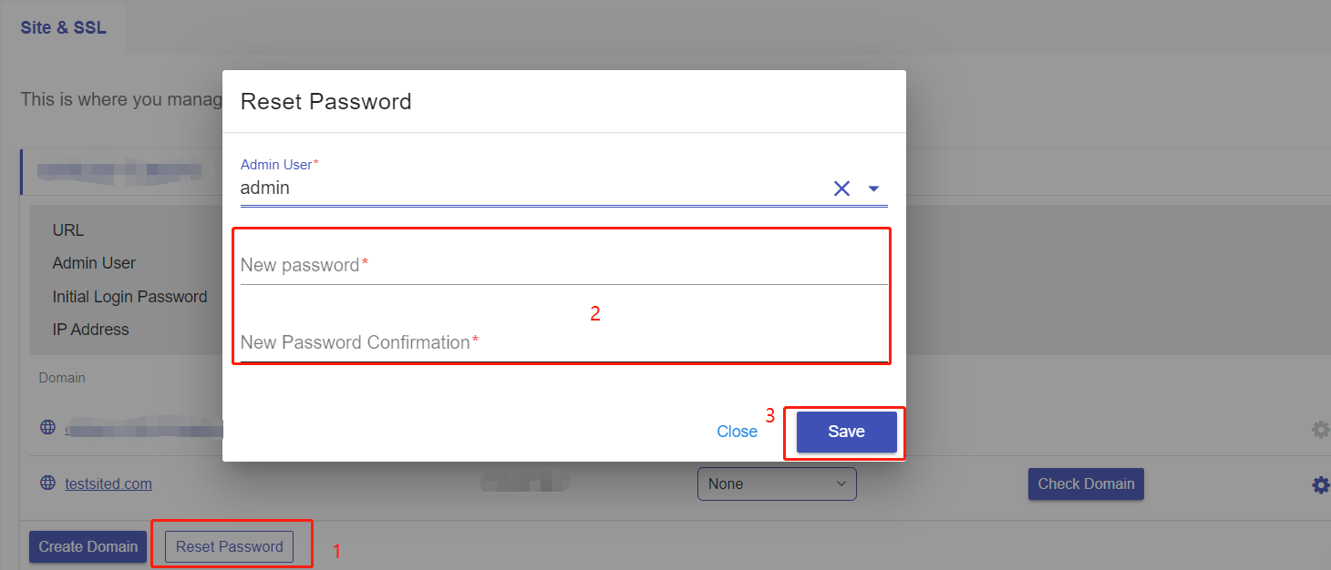Click the globe icon beside the blurred domain
1331x570 pixels.
(x=48, y=428)
